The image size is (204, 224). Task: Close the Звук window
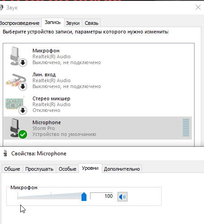coord(198,7)
